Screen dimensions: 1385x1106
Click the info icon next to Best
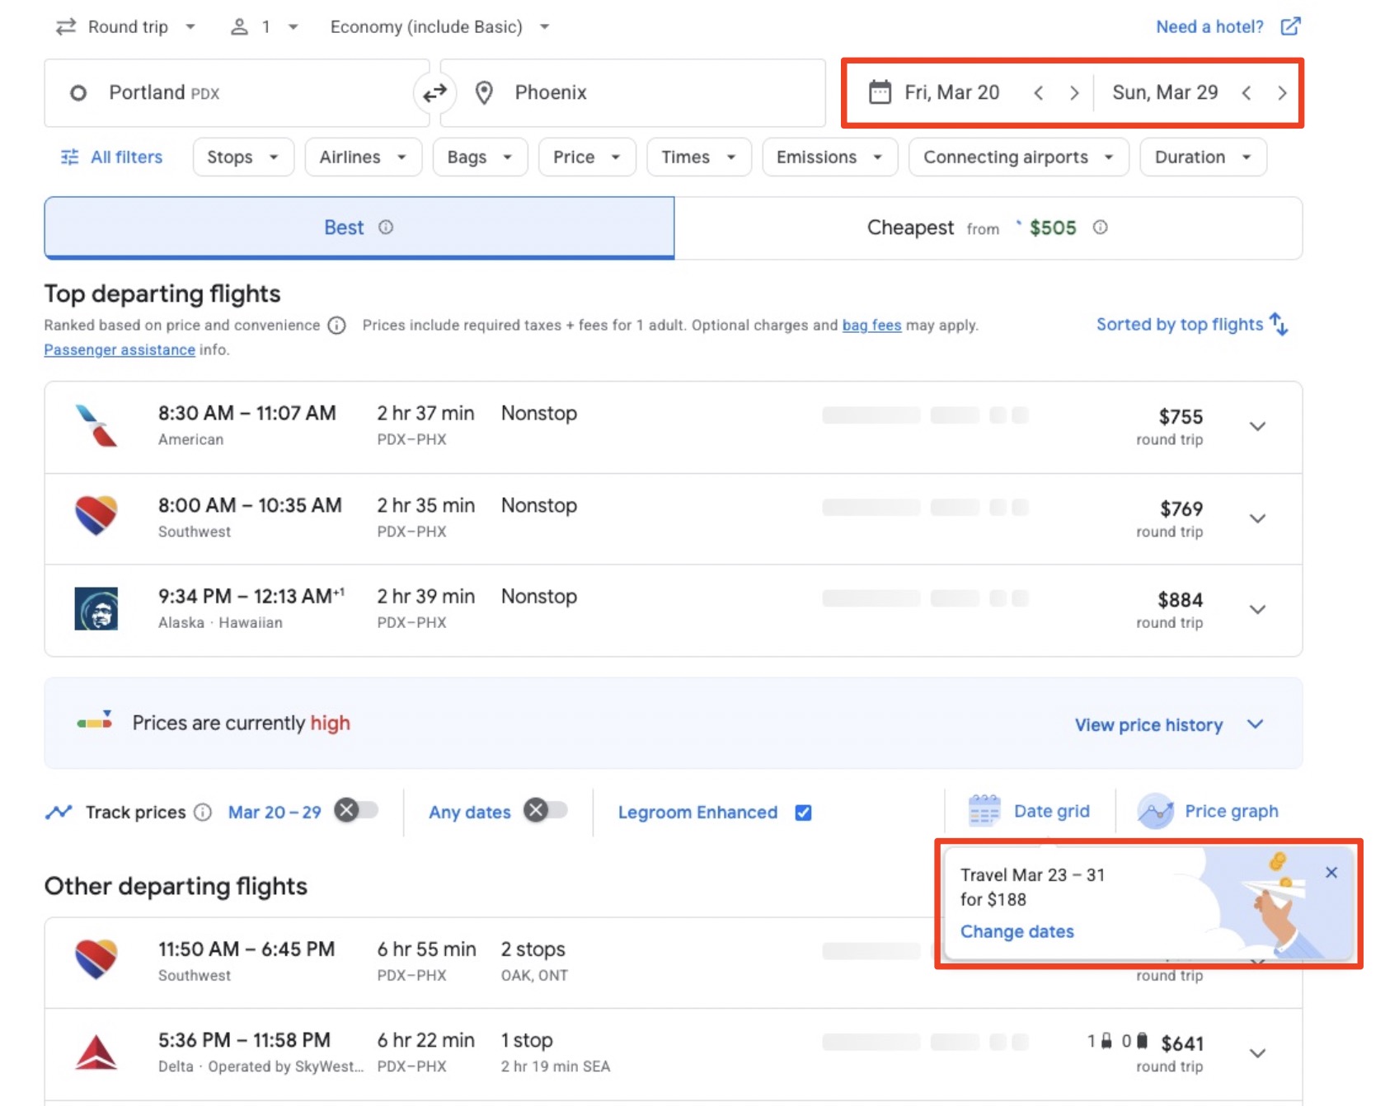coord(386,227)
